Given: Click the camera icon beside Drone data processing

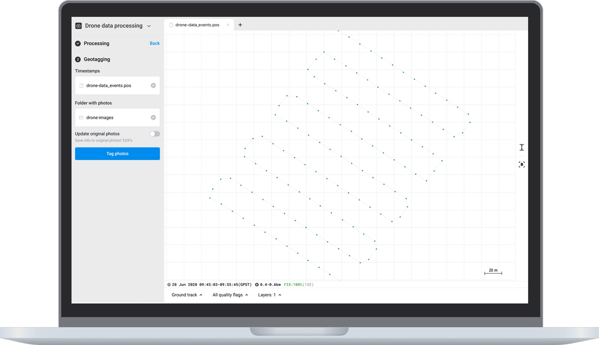Looking at the screenshot, I should [x=78, y=26].
